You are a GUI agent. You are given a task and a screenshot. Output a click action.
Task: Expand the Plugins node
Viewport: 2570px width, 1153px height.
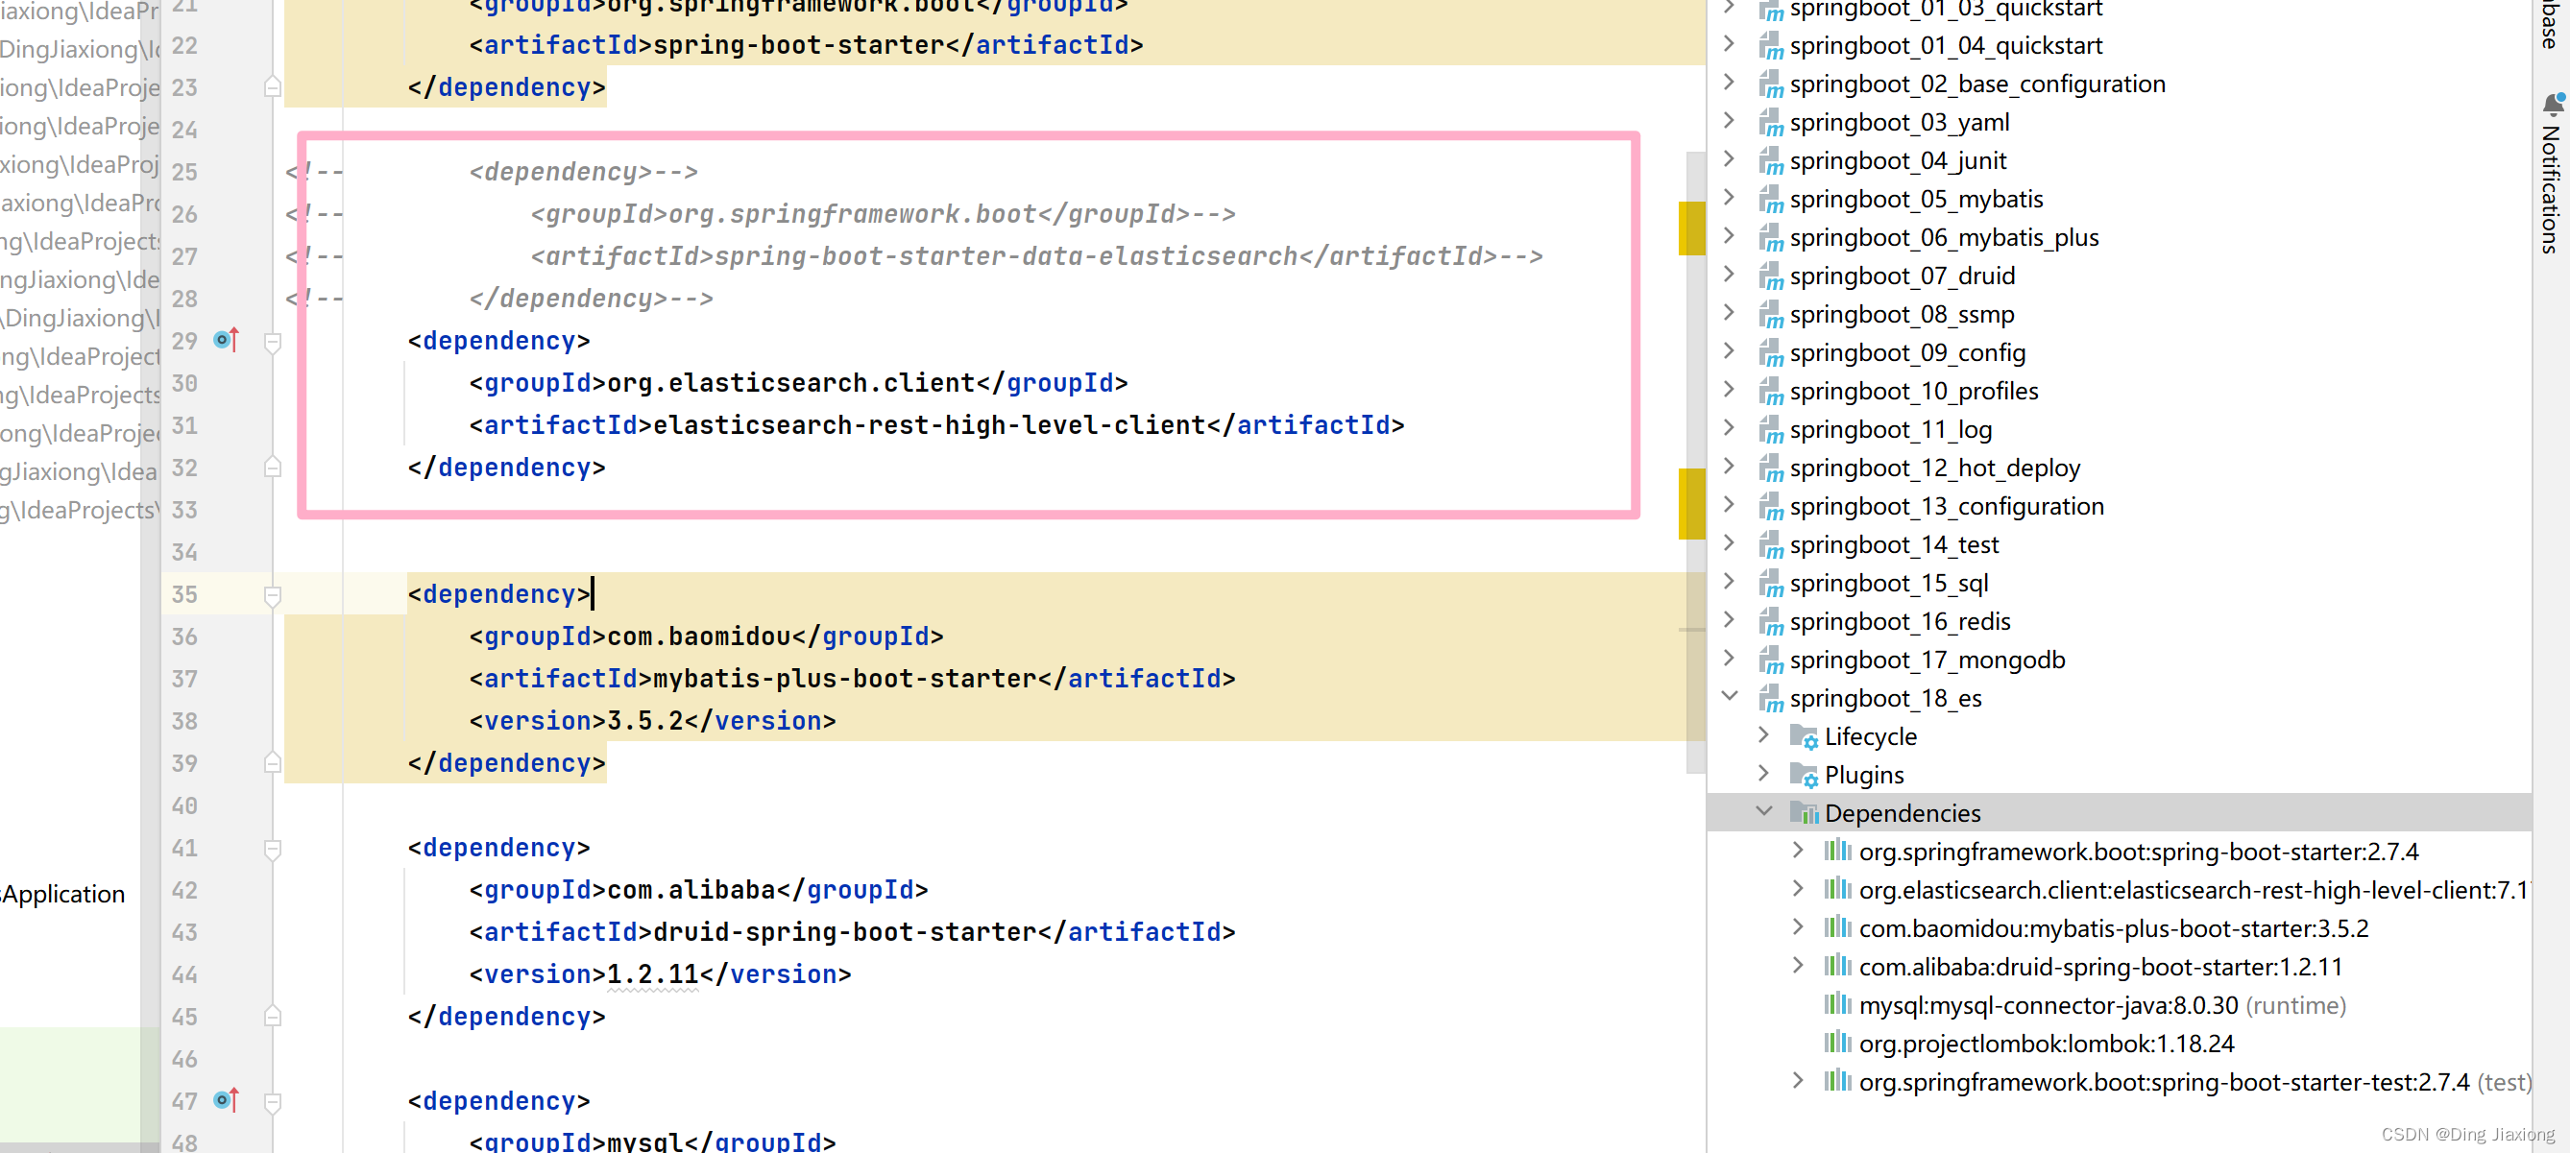(1764, 774)
